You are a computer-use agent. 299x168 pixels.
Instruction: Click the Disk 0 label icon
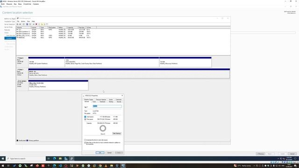coord(18,58)
